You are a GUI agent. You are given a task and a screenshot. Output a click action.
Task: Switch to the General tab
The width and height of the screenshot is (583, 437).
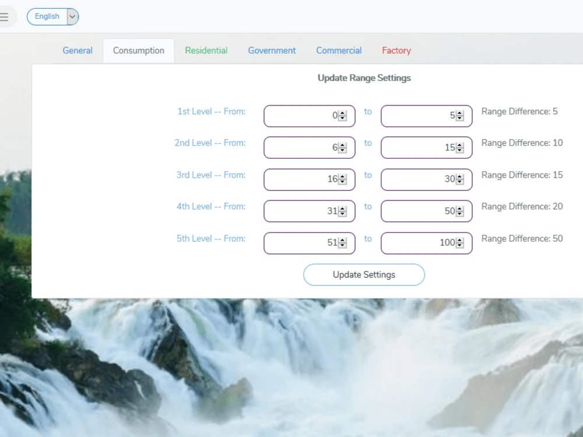tap(77, 51)
